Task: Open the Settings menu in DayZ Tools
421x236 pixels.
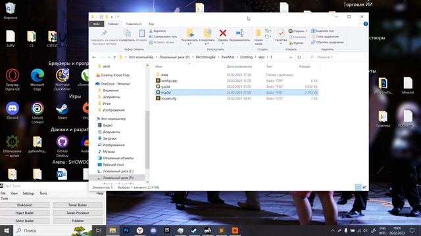Action: tap(28, 193)
